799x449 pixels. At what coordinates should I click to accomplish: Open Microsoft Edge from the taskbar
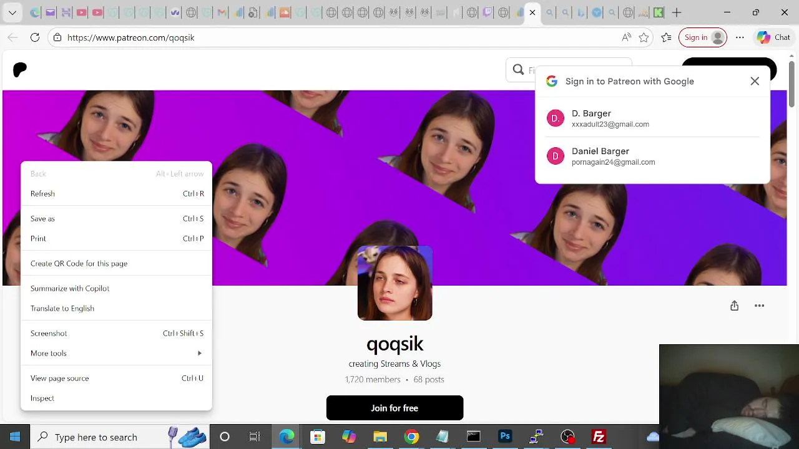tap(287, 437)
